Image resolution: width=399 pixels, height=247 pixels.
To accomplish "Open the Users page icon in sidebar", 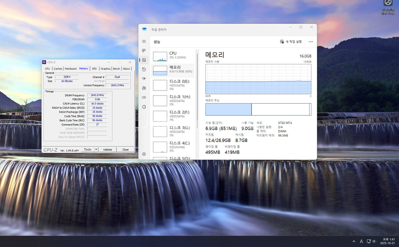I will 144,88.
